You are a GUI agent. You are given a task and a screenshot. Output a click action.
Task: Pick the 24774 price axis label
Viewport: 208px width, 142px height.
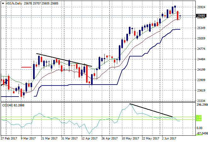201,49
